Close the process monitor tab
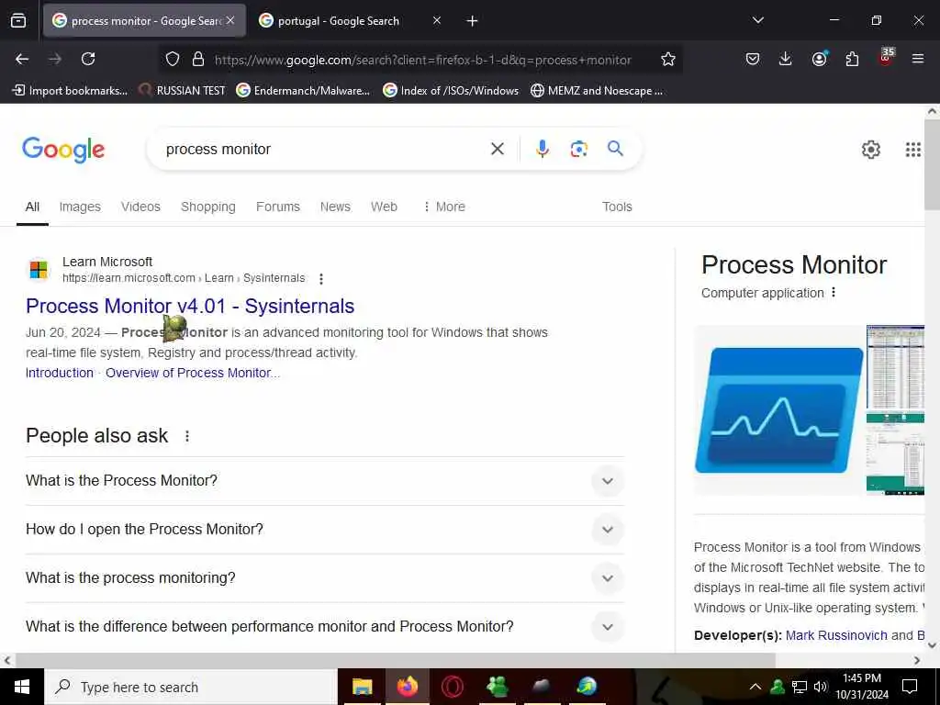The height and width of the screenshot is (705, 940). 230,20
